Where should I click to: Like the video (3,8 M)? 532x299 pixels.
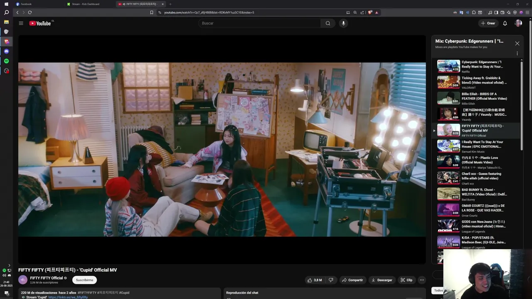(315, 280)
